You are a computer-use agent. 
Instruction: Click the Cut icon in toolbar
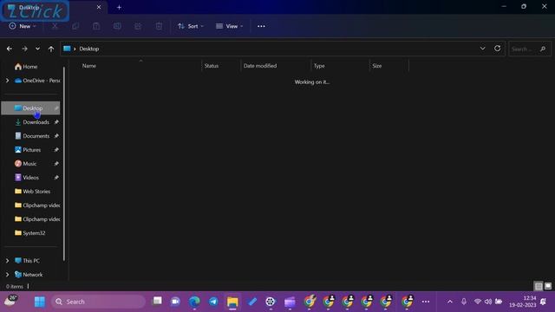pyautogui.click(x=55, y=26)
